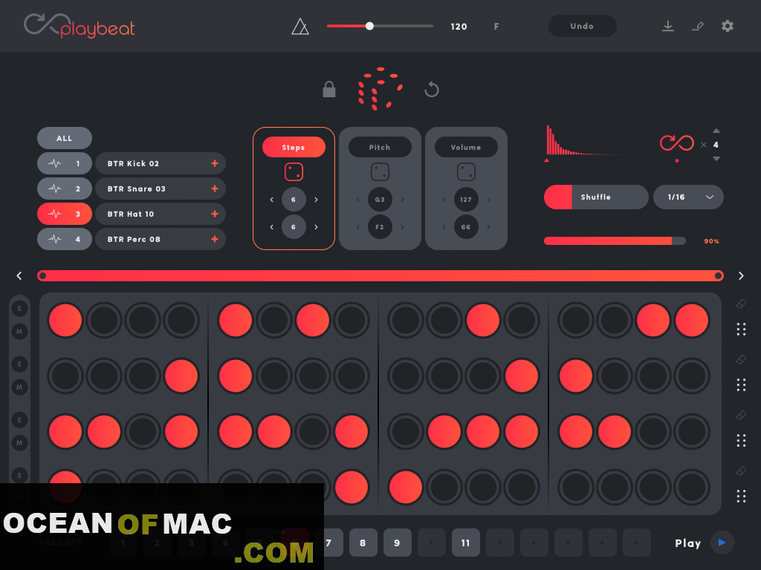
Task: Mute the third sequencer row with M
Action: pyautogui.click(x=19, y=443)
